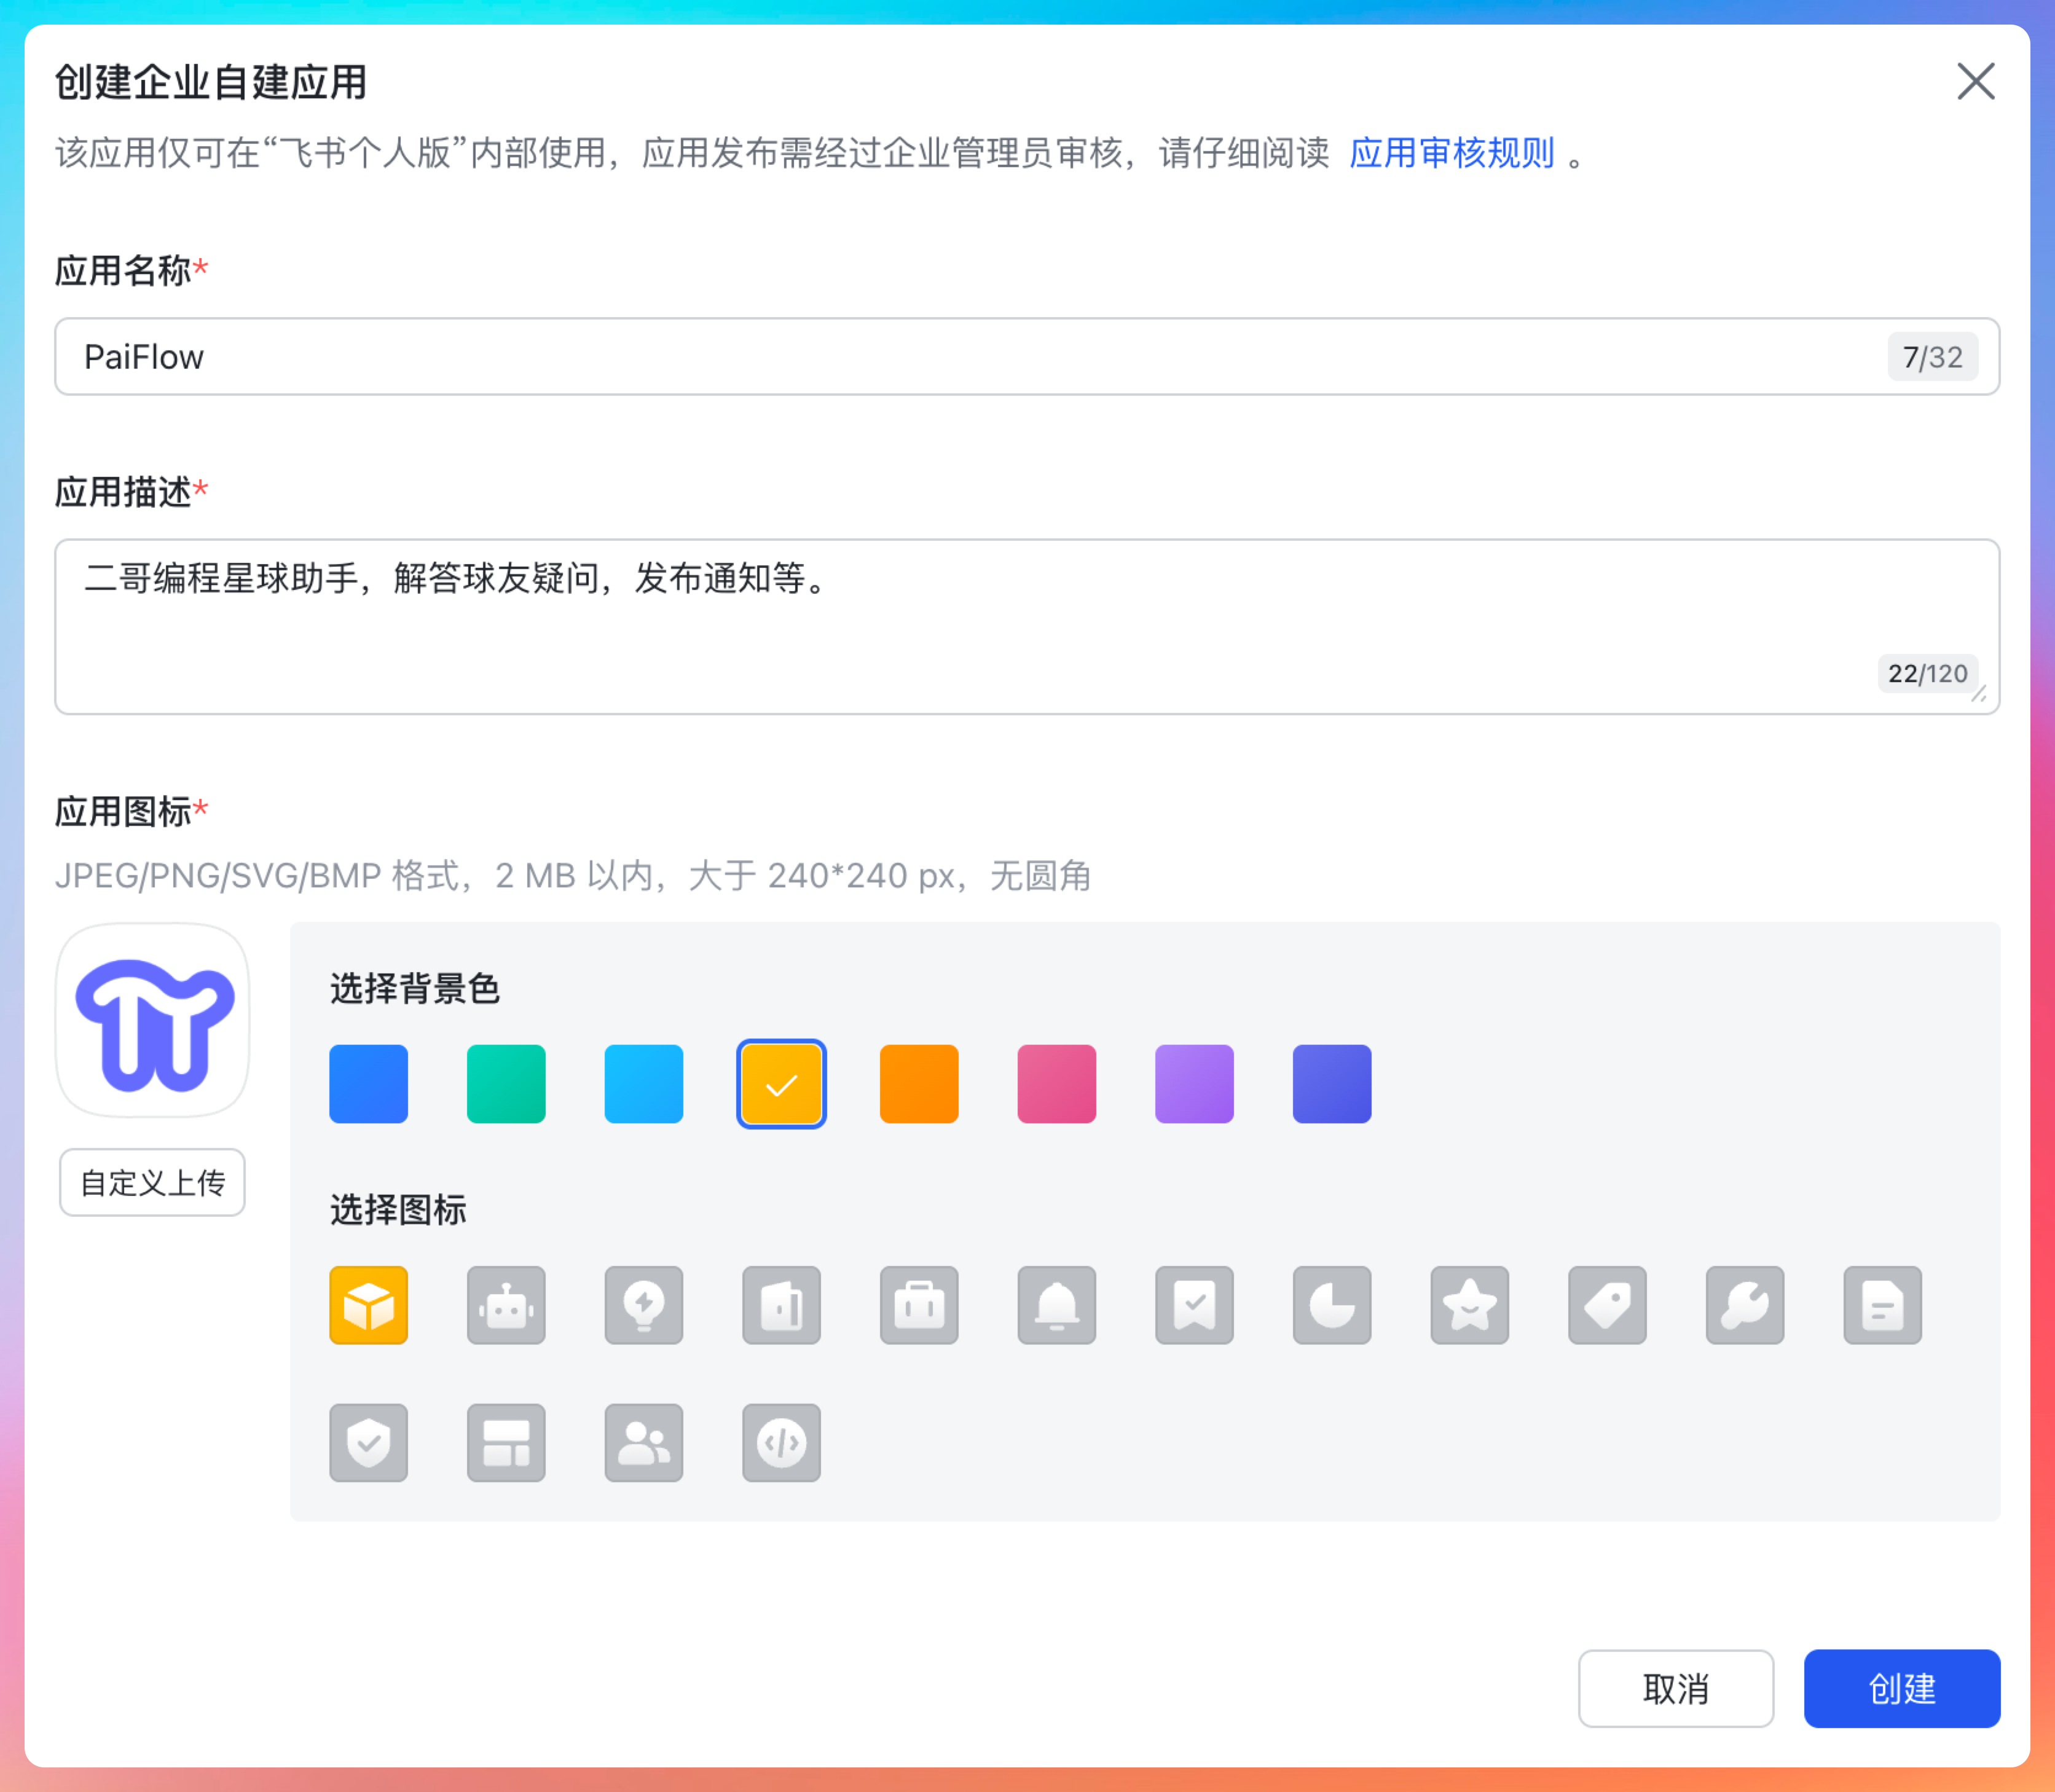Choose the pie chart icon
2055x1792 pixels.
click(1332, 1305)
